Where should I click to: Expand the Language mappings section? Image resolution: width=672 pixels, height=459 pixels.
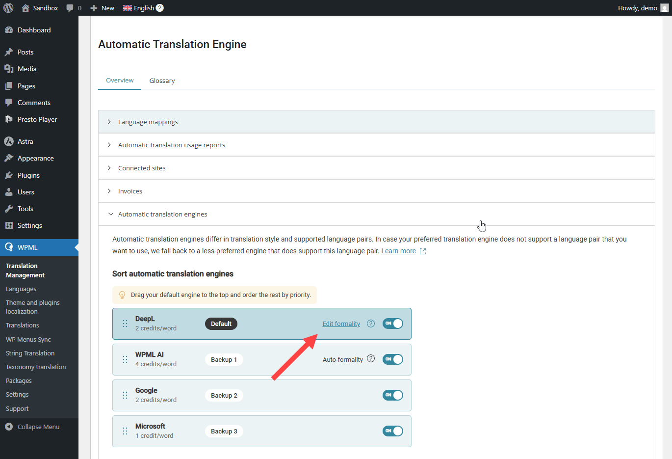[377, 122]
